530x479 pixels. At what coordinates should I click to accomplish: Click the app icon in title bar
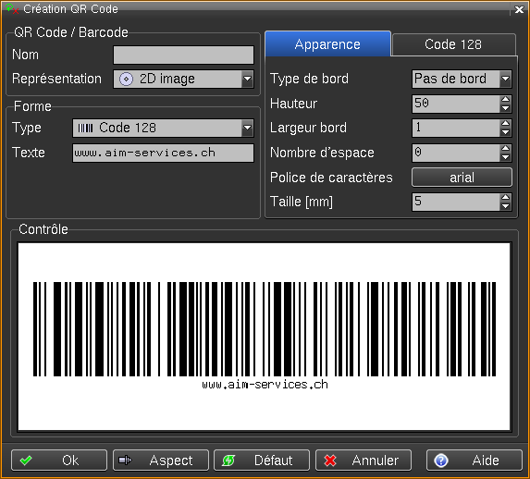(x=12, y=9)
